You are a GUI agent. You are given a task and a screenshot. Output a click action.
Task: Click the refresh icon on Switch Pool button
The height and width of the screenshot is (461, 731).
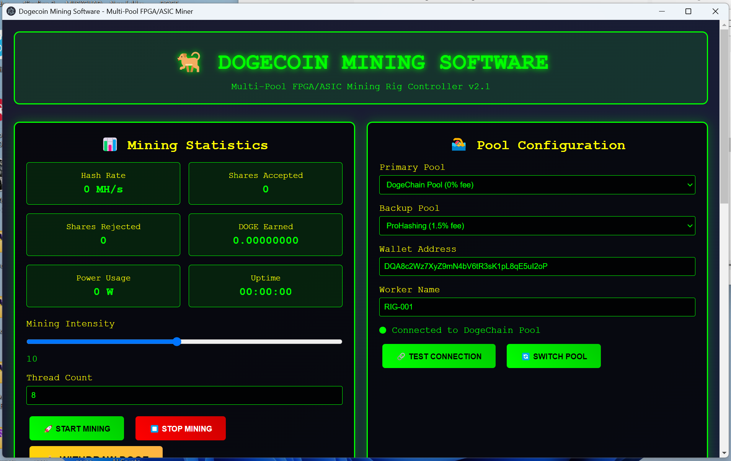pyautogui.click(x=525, y=356)
